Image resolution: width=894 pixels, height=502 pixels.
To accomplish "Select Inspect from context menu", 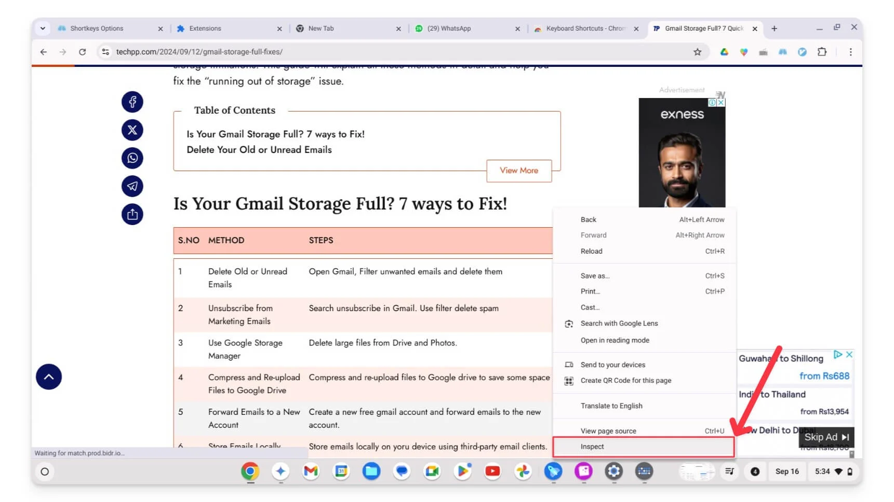I will tap(592, 447).
